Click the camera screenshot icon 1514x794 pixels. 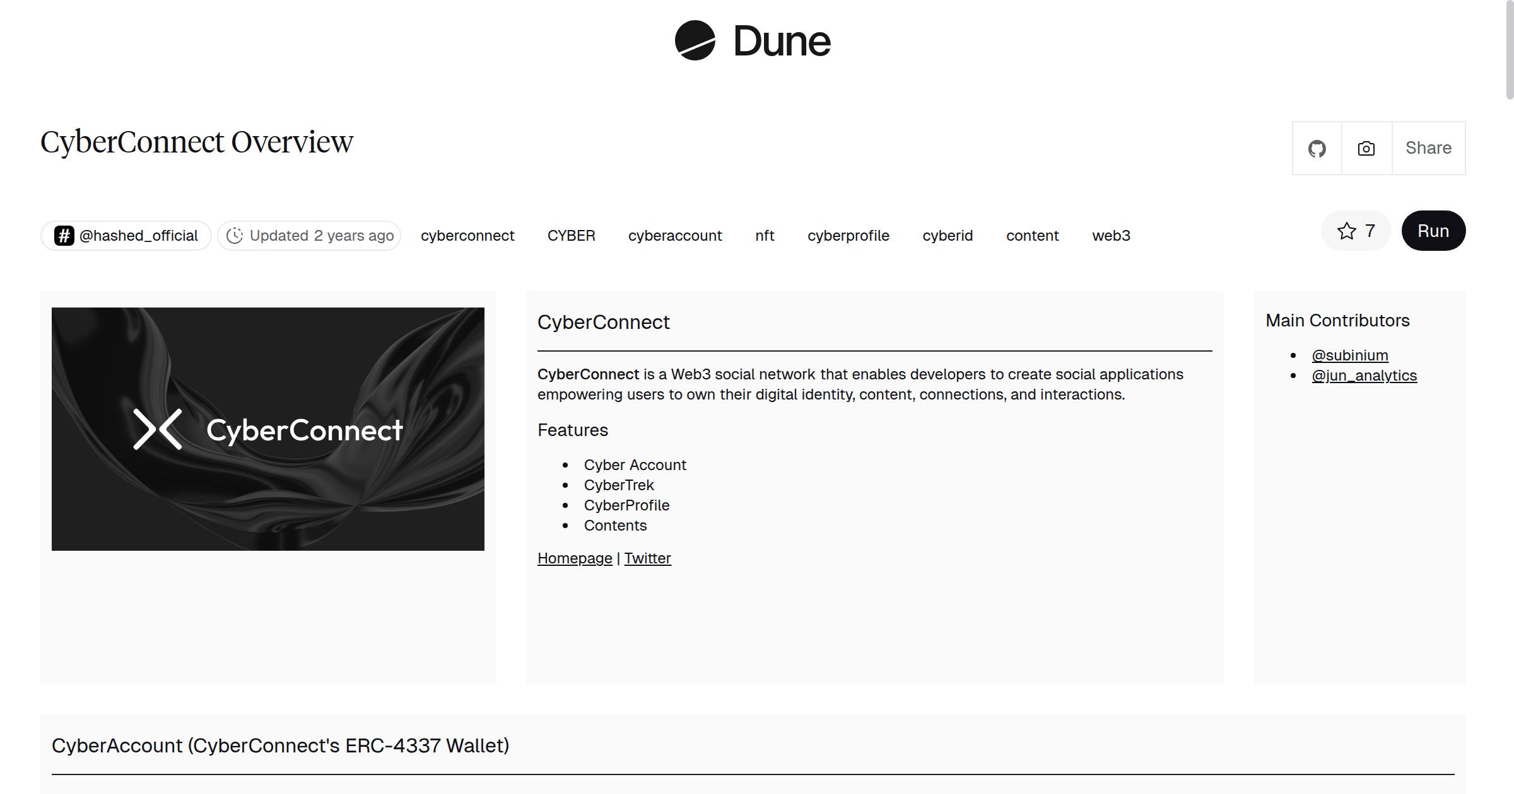[x=1366, y=149]
